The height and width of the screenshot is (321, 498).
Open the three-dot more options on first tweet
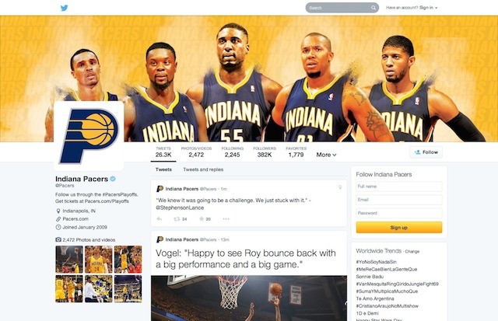point(226,219)
